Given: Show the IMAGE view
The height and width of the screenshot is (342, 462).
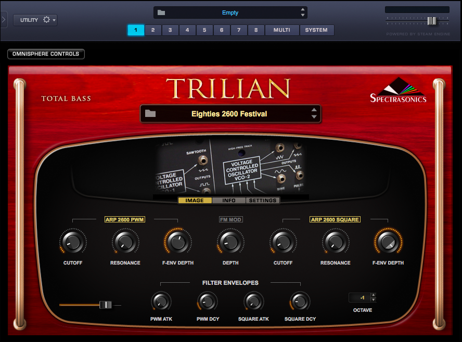Looking at the screenshot, I should tap(195, 201).
